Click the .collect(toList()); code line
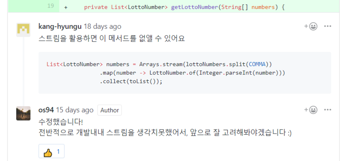This screenshot has height=161, width=349. pyautogui.click(x=131, y=81)
